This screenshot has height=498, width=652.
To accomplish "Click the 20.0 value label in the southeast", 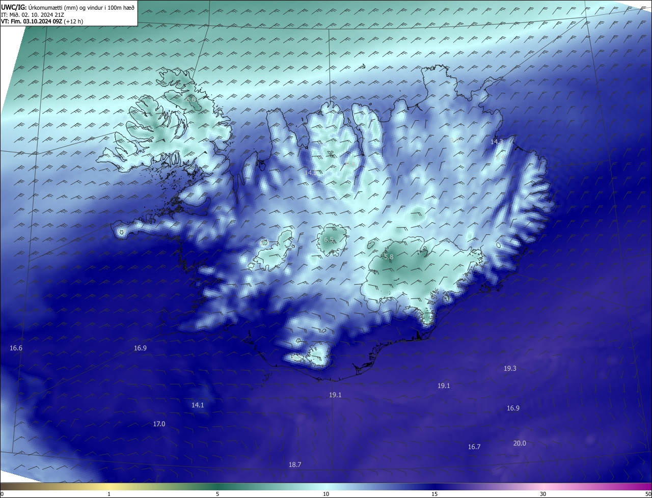I will 520,444.
